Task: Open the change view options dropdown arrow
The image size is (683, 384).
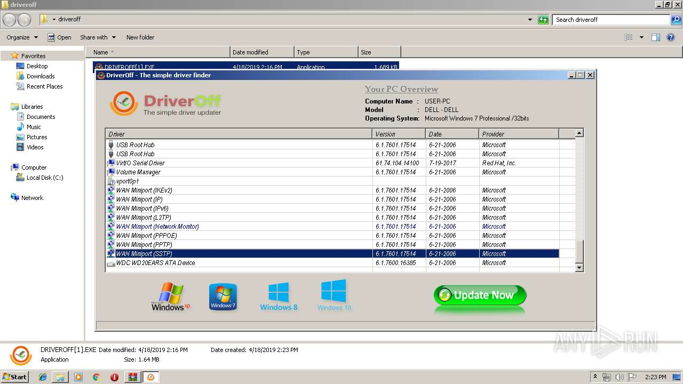Action: click(641, 37)
